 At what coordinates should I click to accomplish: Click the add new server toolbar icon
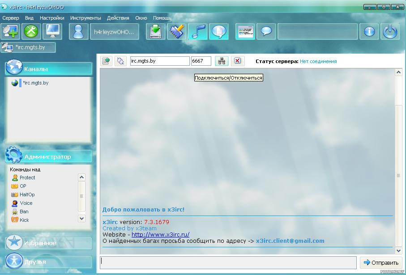tap(10, 31)
